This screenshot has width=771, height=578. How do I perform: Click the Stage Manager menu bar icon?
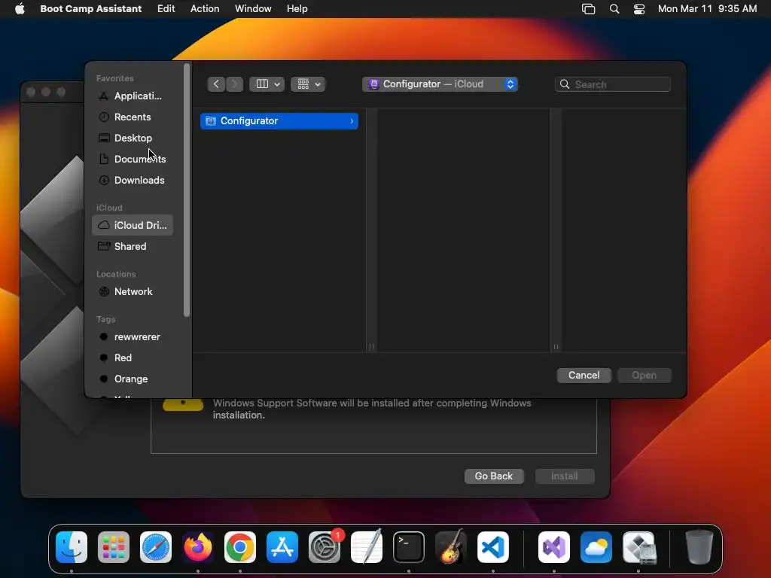tap(589, 9)
